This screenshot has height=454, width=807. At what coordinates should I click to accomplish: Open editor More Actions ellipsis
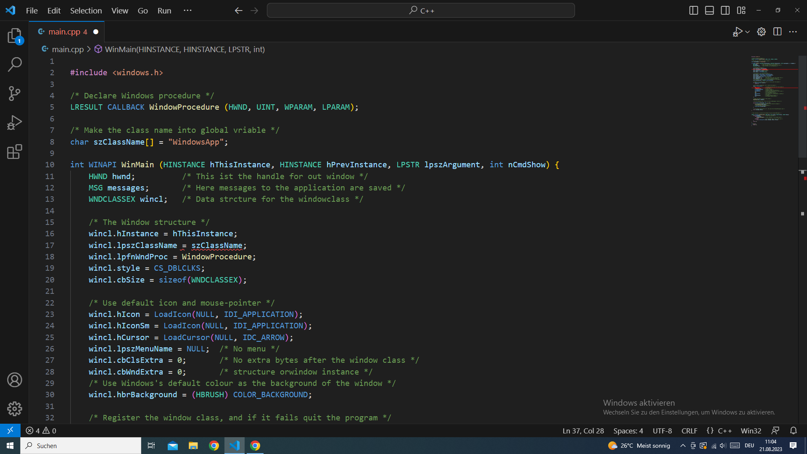793,32
